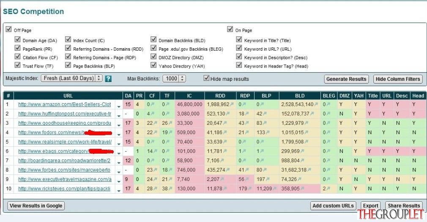
Task: Sort by the BLEG column header
Action: 329,96
